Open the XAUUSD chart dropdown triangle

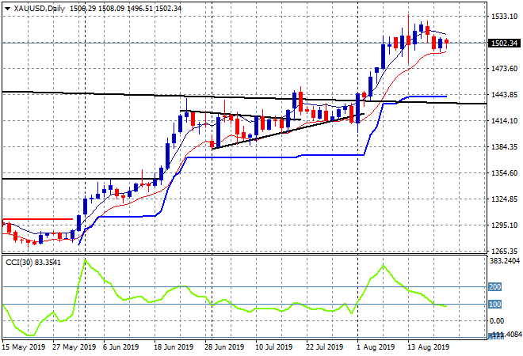(8, 9)
